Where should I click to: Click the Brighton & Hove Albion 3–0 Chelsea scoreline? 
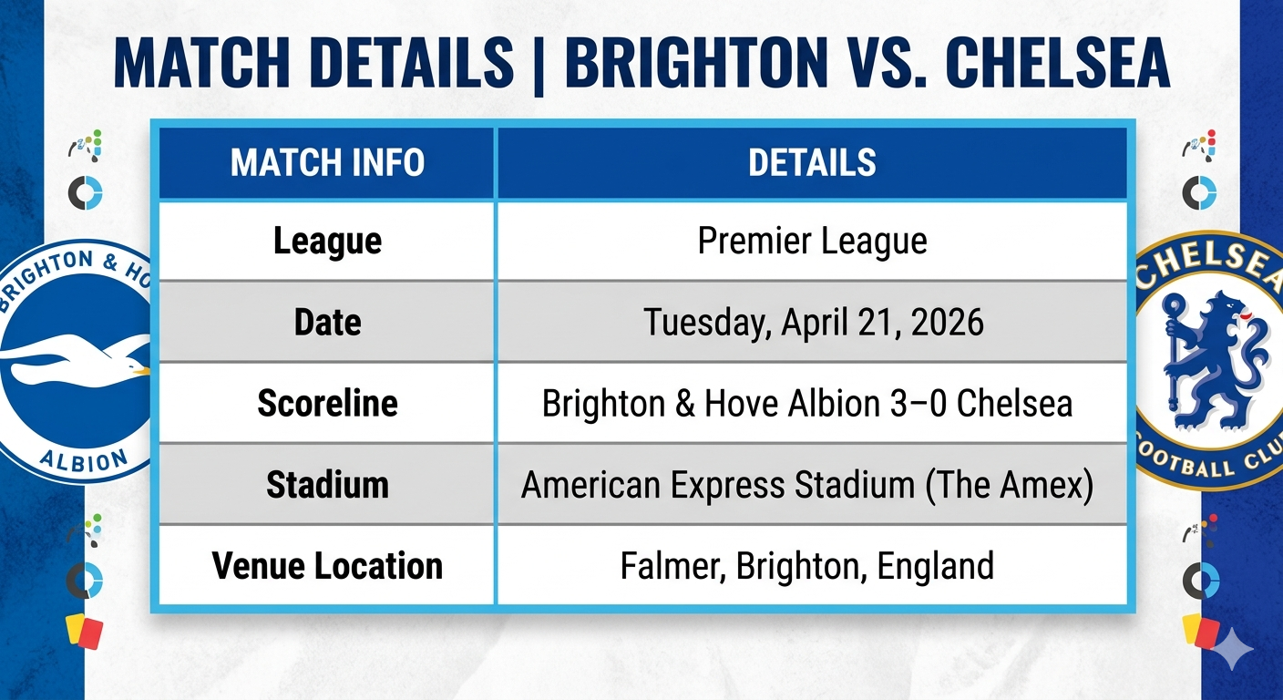[x=807, y=403]
